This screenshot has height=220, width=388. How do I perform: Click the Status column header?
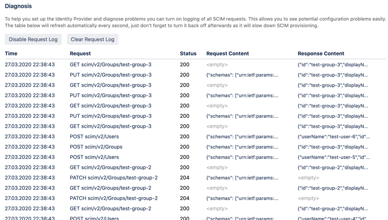click(188, 53)
